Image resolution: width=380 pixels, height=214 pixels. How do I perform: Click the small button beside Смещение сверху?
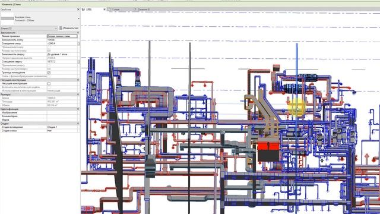[x=78, y=62]
